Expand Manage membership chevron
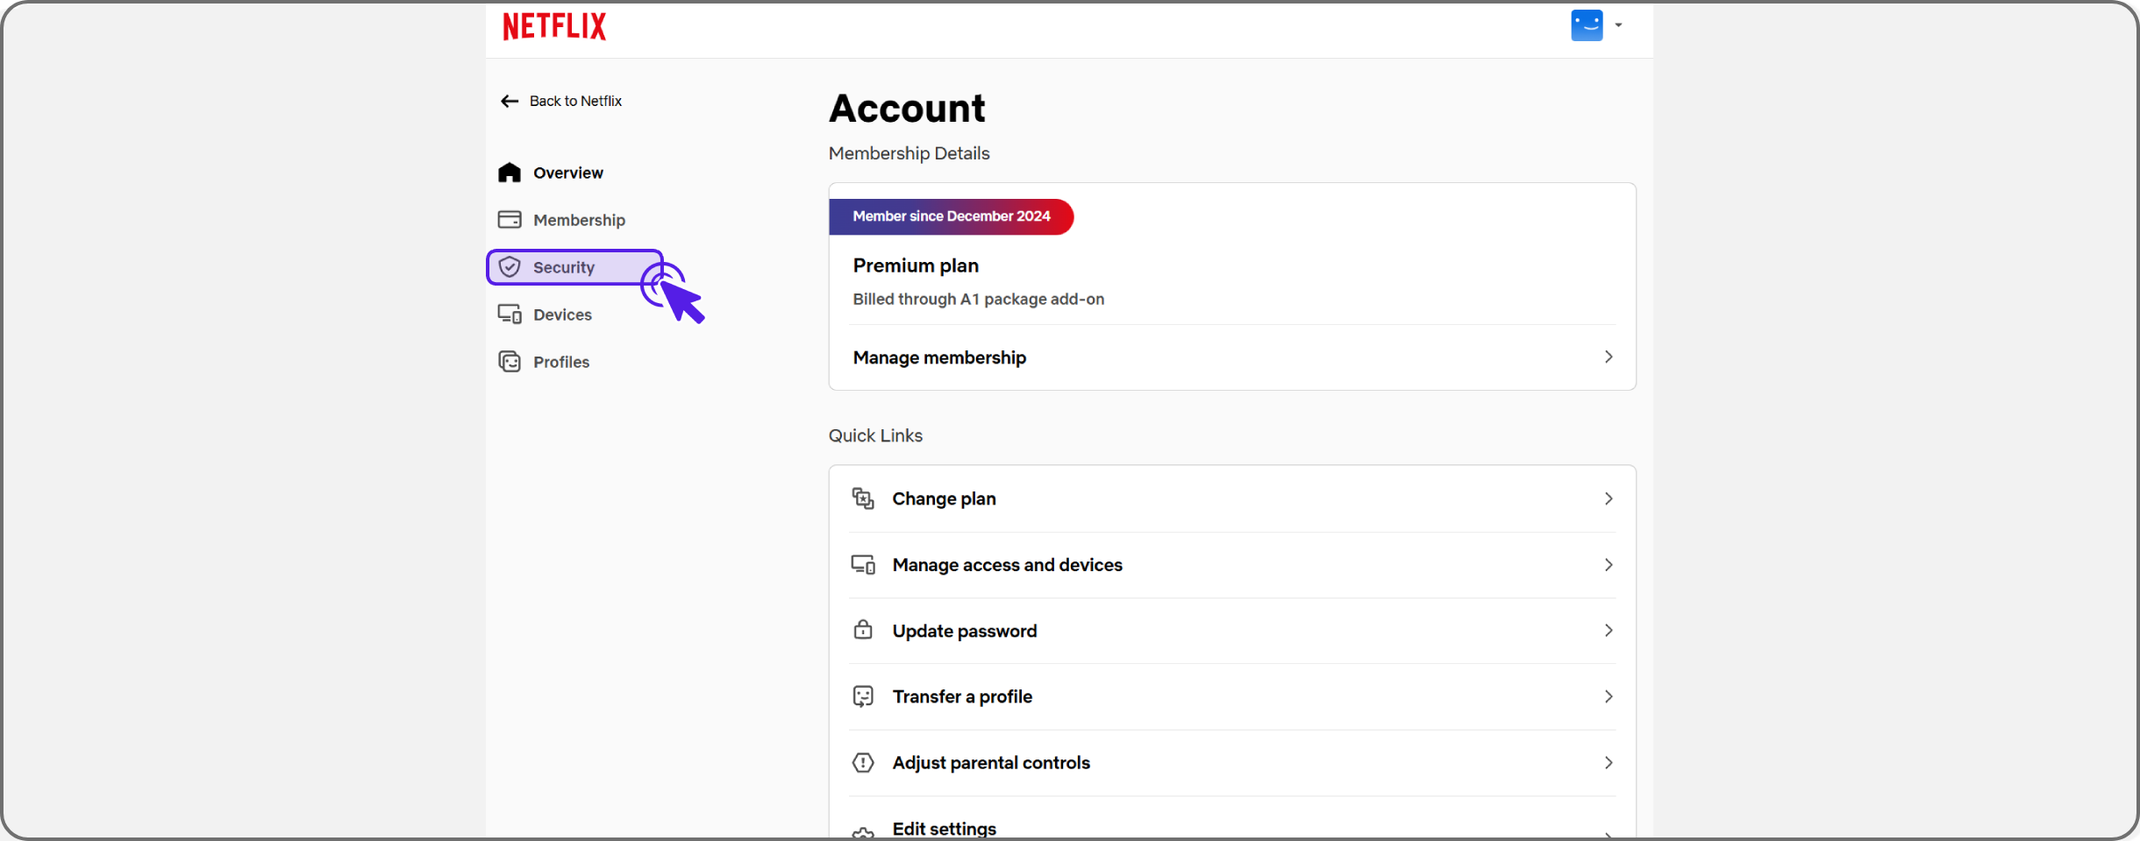2140x841 pixels. (1609, 357)
